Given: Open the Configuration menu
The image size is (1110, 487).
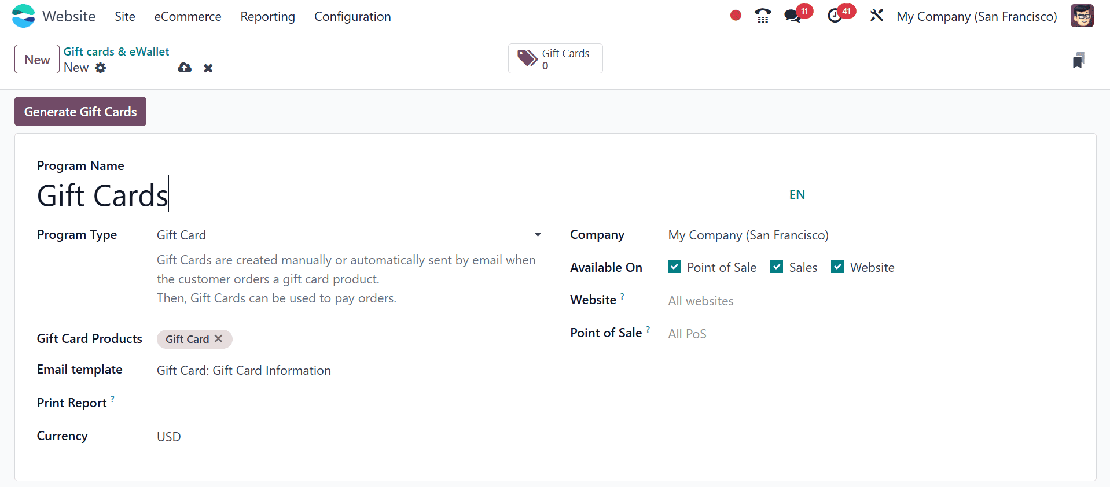Looking at the screenshot, I should pyautogui.click(x=352, y=16).
